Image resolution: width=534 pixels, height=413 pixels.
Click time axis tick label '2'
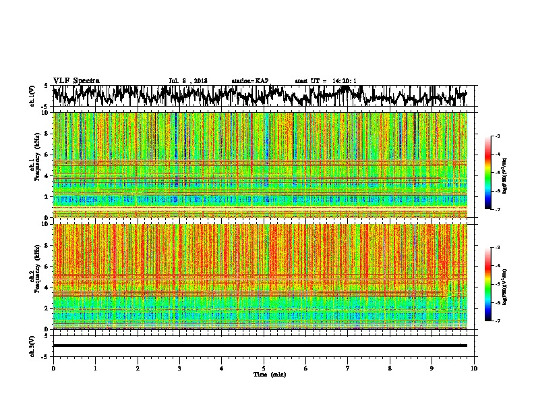tap(138, 368)
